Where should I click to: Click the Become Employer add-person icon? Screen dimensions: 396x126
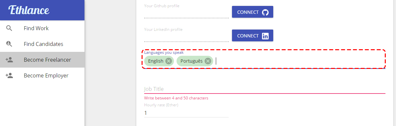pyautogui.click(x=9, y=75)
